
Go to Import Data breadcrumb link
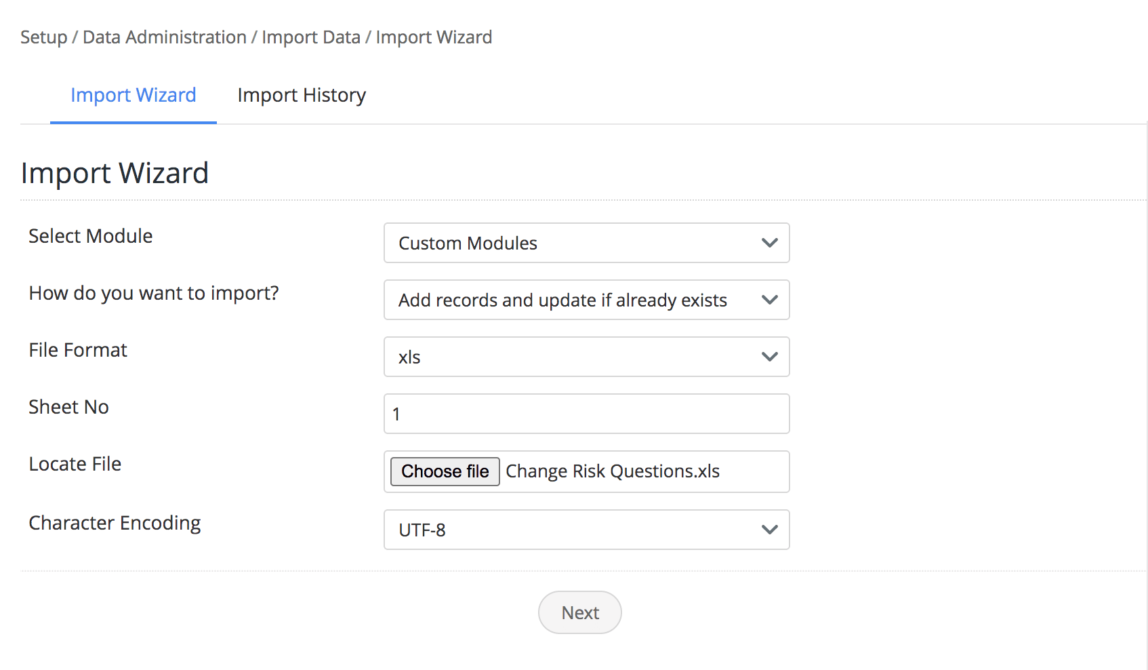click(x=310, y=37)
